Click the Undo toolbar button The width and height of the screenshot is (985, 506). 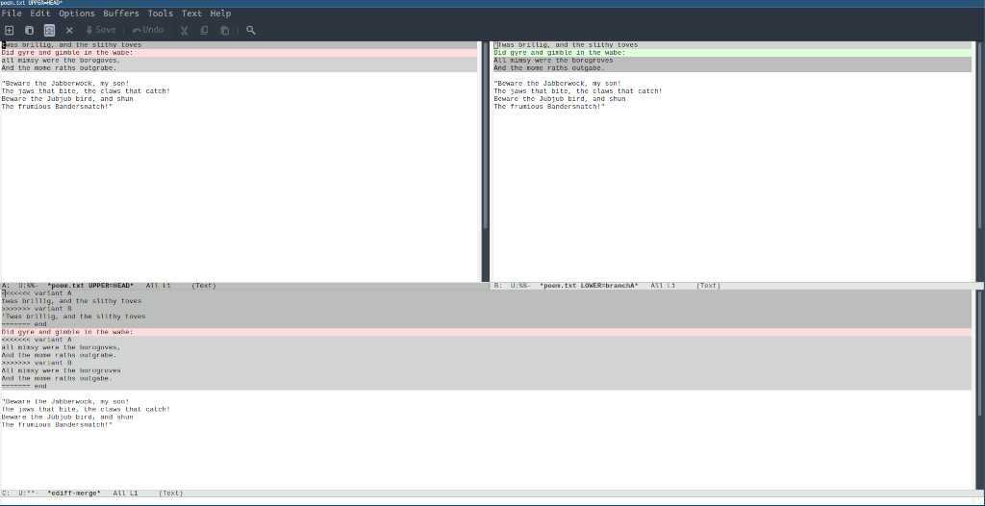point(148,30)
